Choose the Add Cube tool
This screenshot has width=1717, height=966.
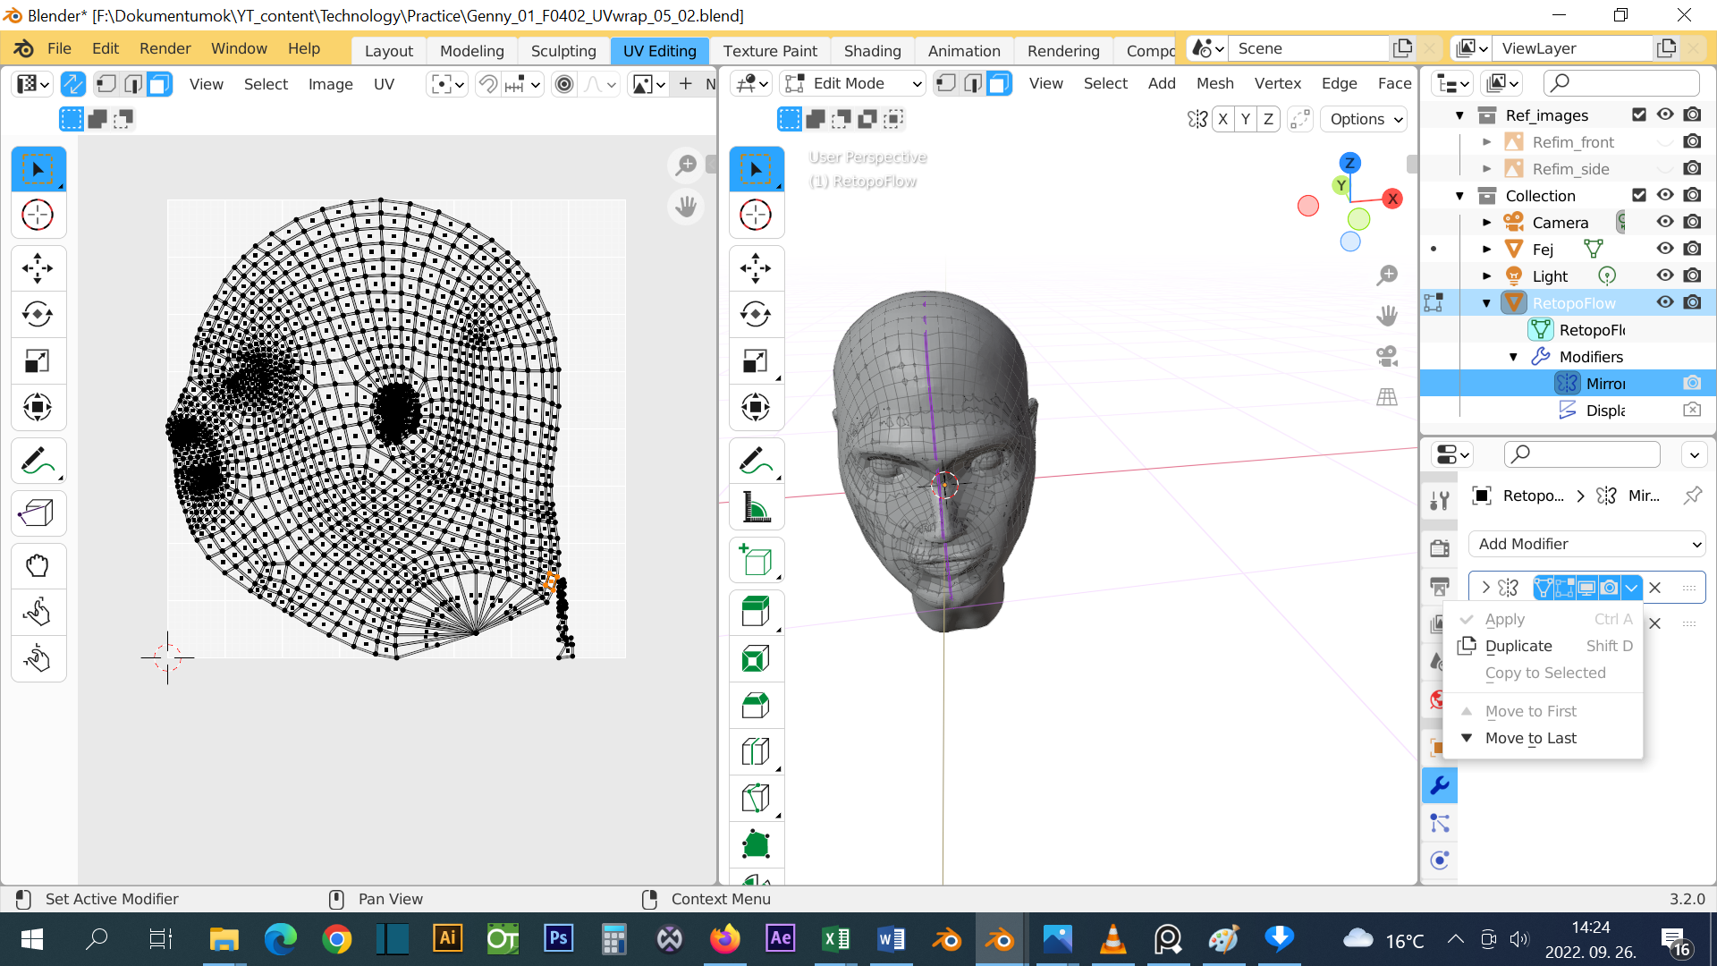click(x=757, y=559)
